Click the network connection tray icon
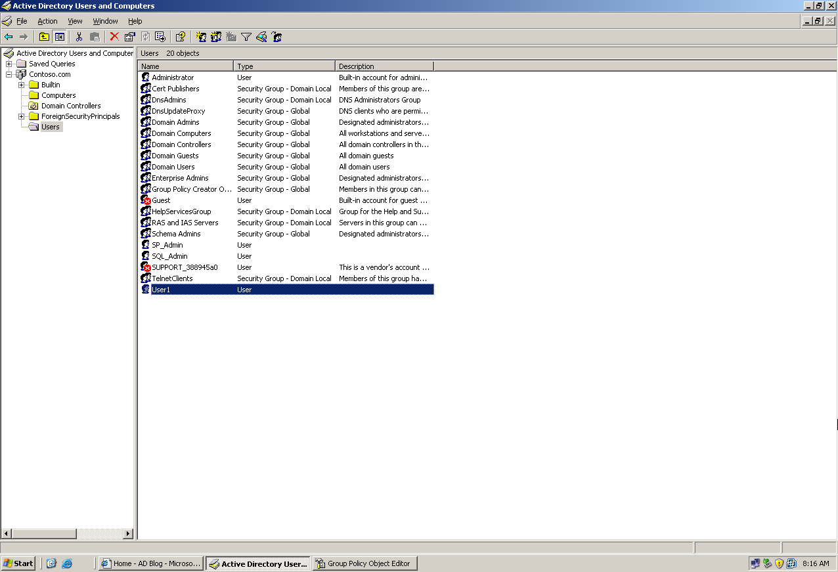The width and height of the screenshot is (838, 572). [755, 563]
